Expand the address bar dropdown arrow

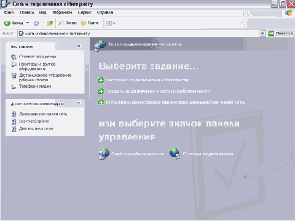pos(262,33)
